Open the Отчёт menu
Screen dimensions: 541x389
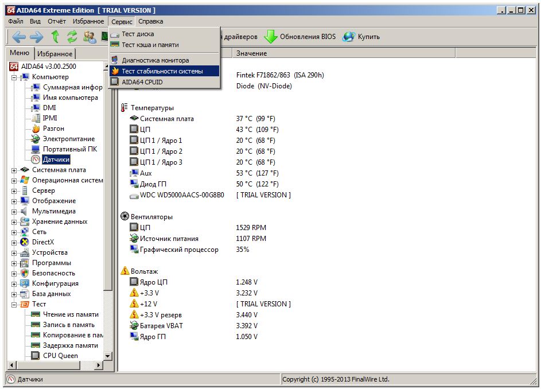57,21
